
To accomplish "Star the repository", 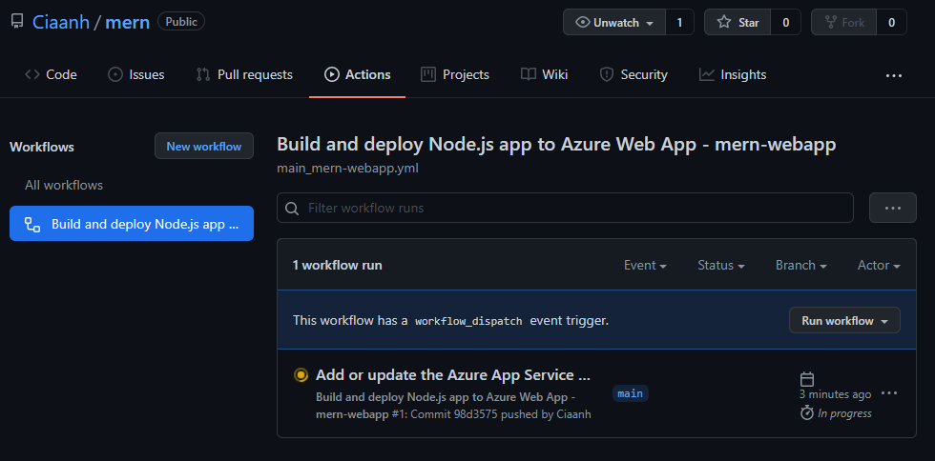I will [738, 23].
